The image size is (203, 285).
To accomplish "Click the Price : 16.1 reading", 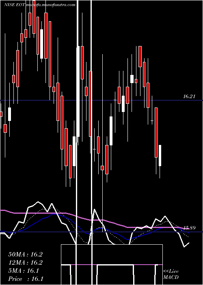I will coord(26,279).
